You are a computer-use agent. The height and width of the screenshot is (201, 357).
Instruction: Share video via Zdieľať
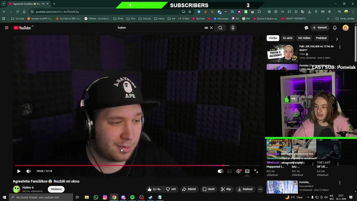(189, 189)
